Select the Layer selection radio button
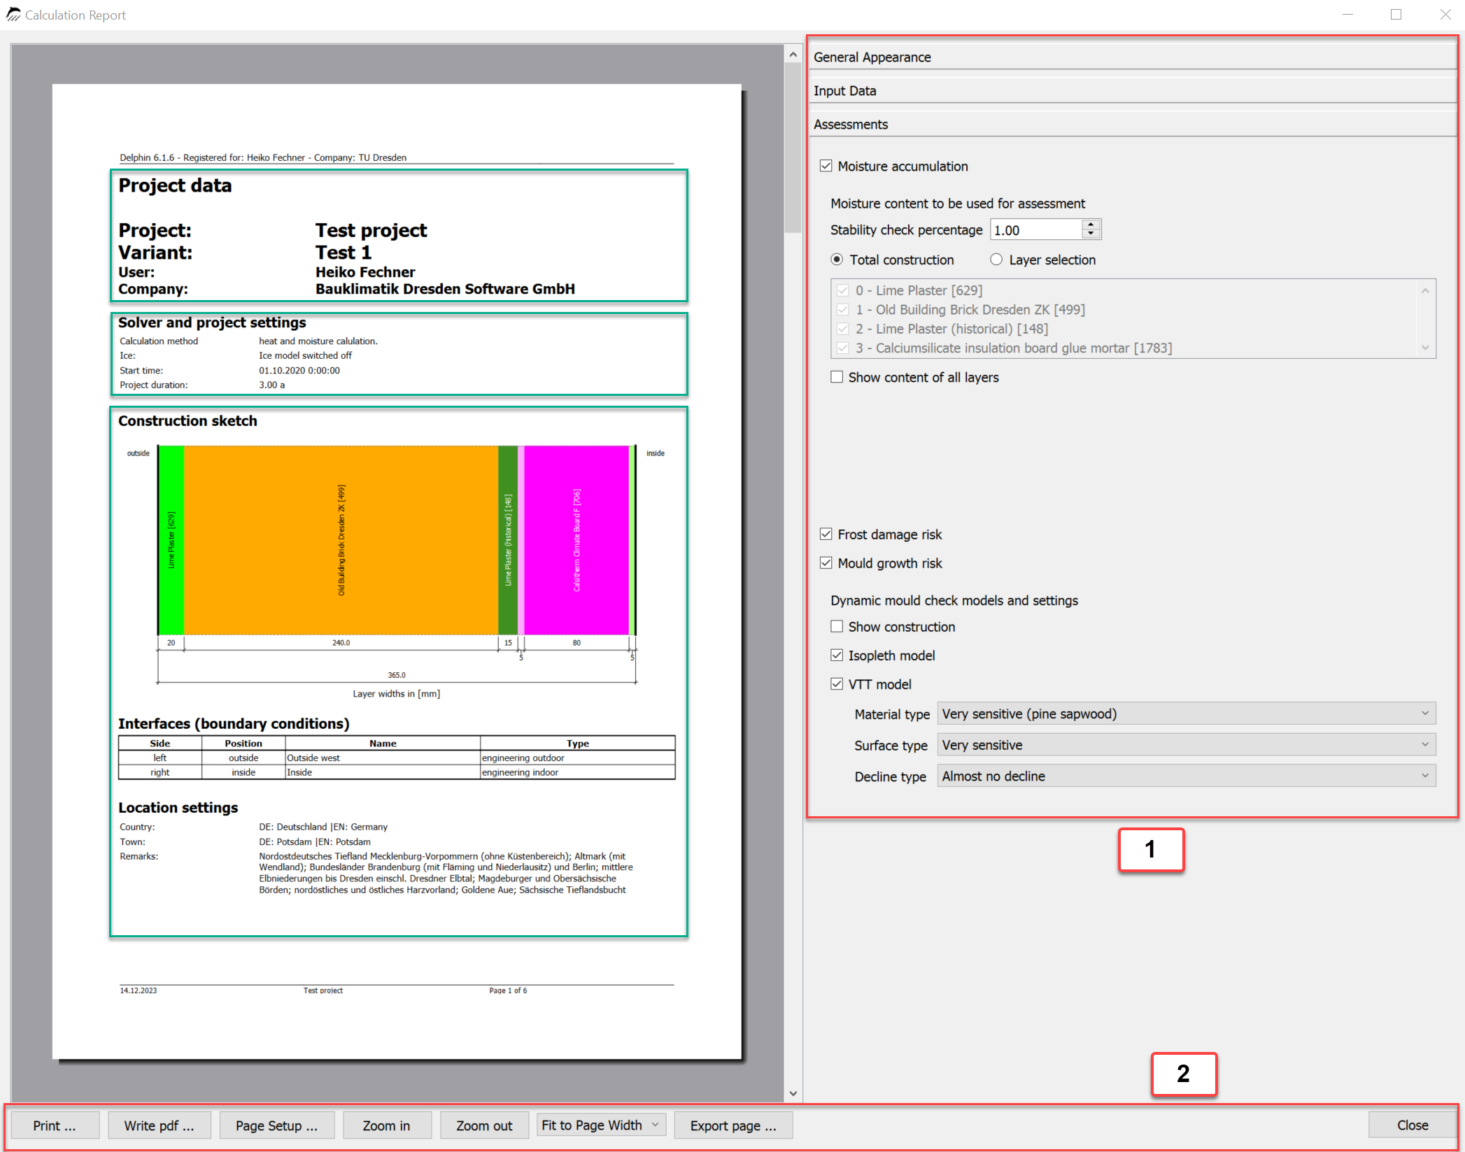This screenshot has height=1152, width=1465. [x=996, y=259]
